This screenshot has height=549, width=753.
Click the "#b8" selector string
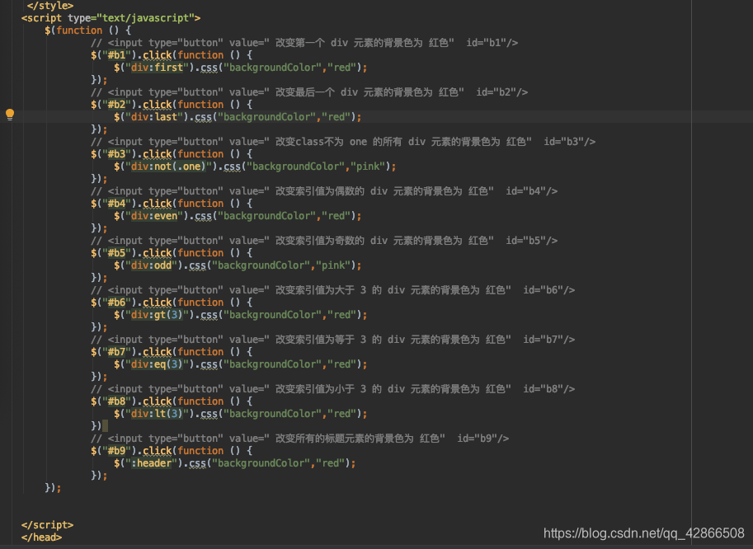116,401
